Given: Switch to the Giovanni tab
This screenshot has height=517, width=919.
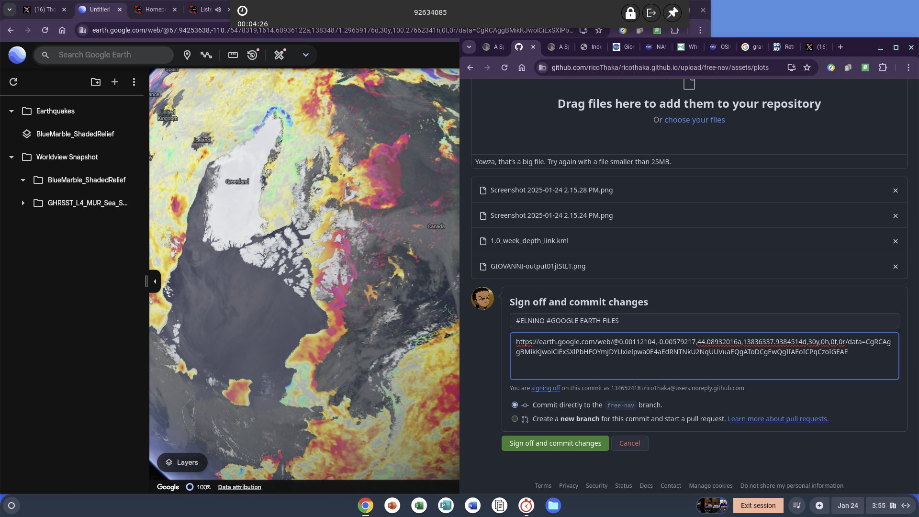Looking at the screenshot, I should click(x=624, y=47).
